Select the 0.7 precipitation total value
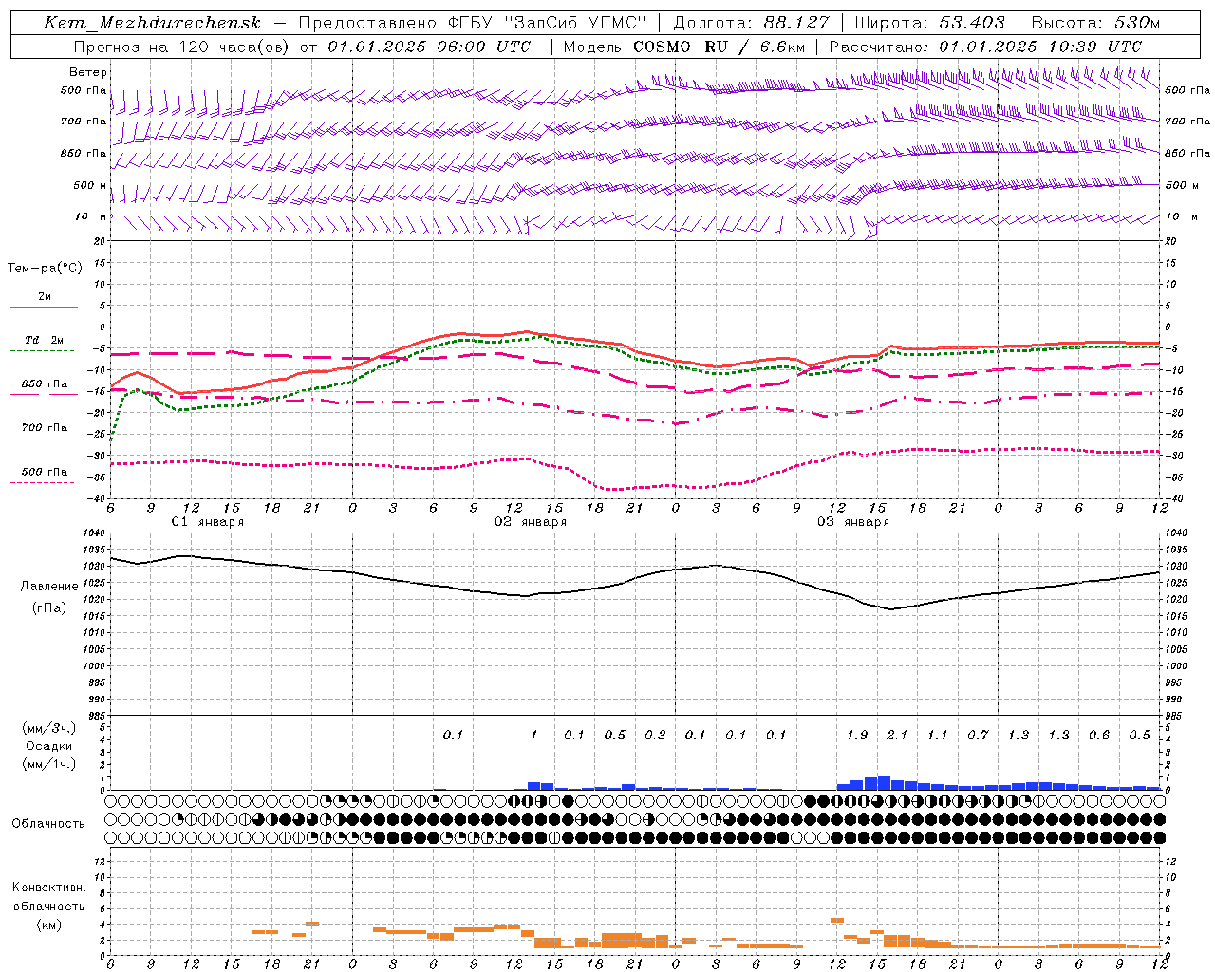 tap(978, 735)
